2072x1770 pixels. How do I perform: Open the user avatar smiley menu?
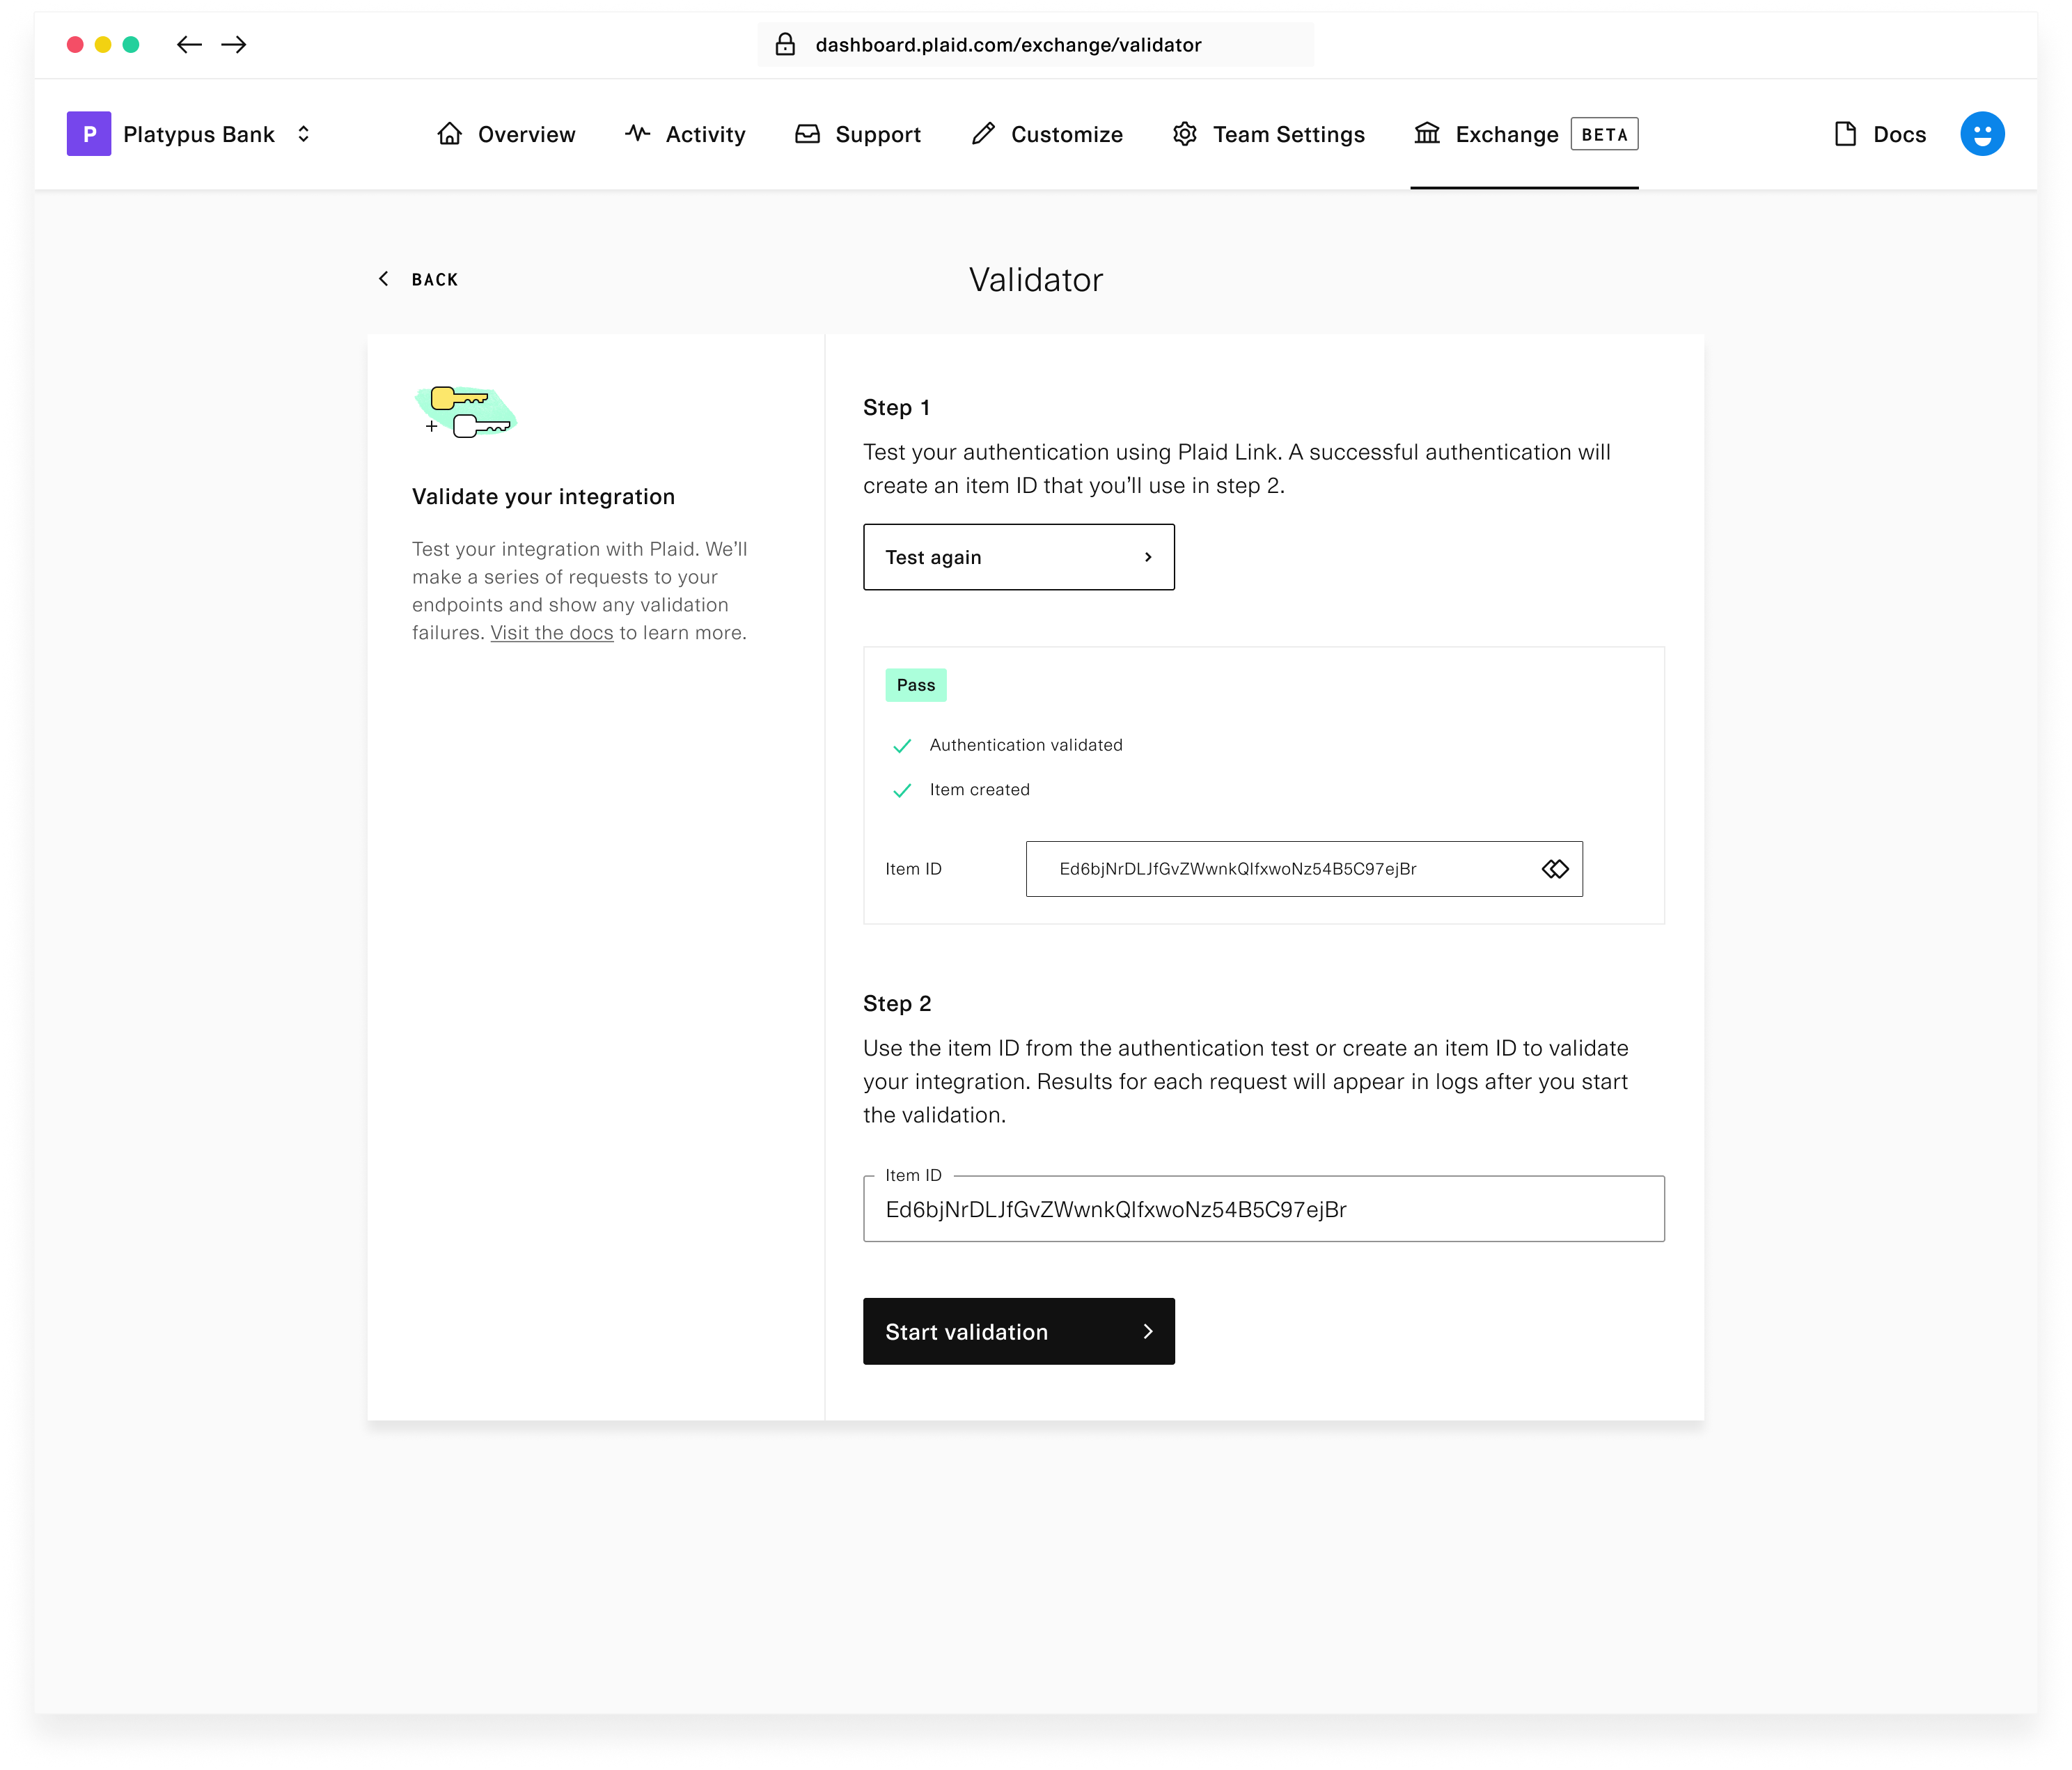1982,134
